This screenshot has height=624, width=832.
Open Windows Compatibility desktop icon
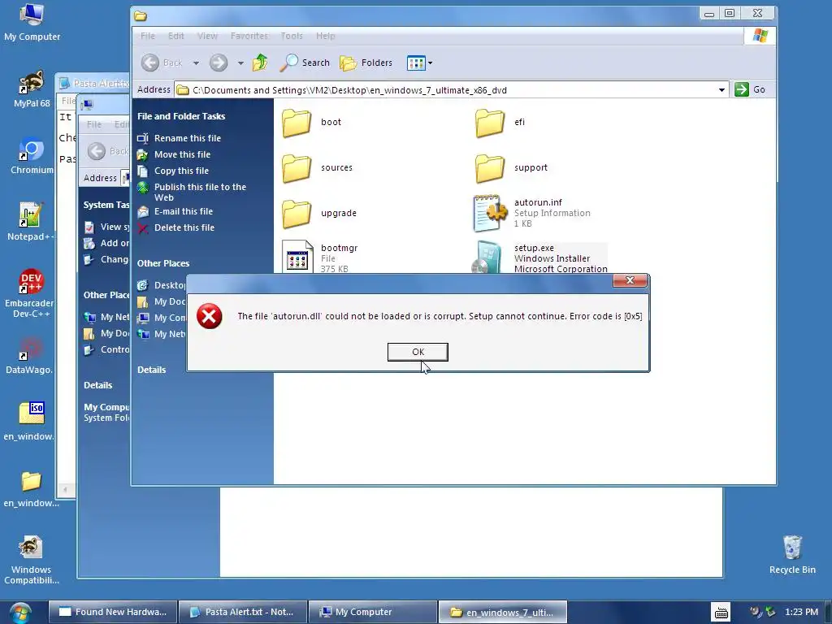[x=31, y=561]
